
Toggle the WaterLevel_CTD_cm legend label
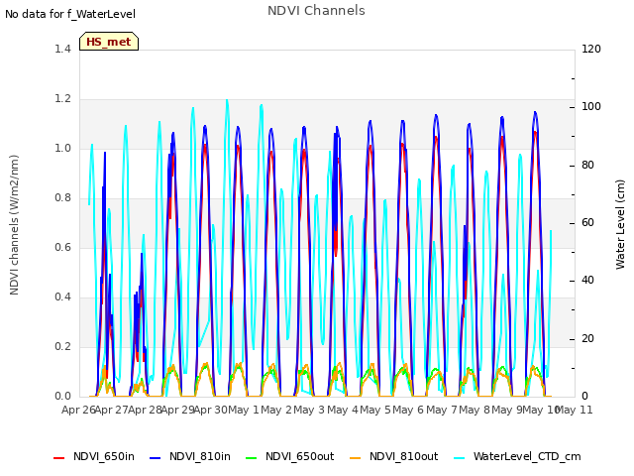tap(527, 456)
